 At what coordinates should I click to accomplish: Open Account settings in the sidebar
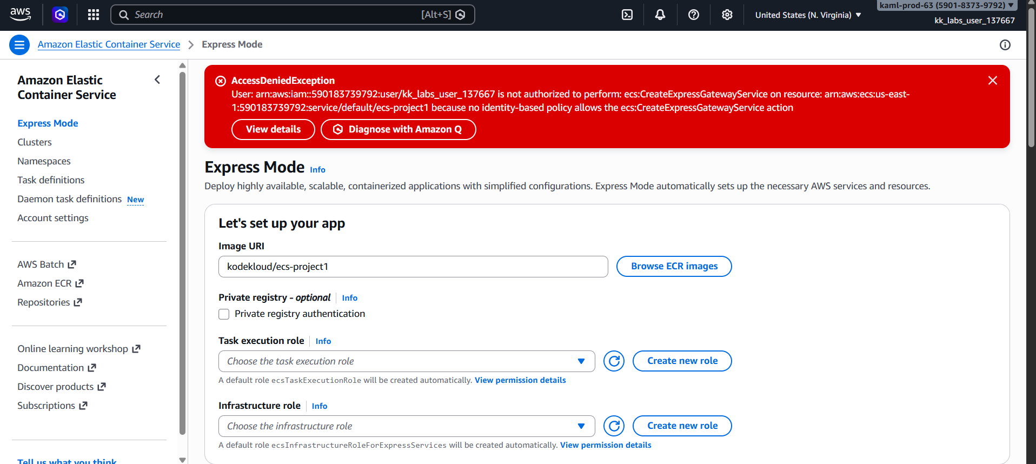[53, 218]
